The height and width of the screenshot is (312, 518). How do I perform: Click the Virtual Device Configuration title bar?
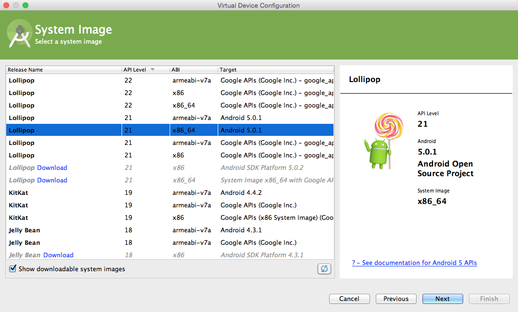tap(259, 5)
